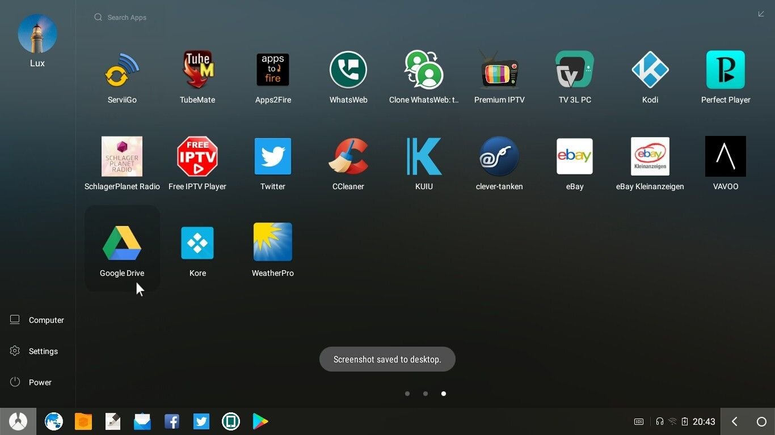Viewport: 775px width, 435px height.
Task: Launch CCleaner
Action: click(348, 156)
